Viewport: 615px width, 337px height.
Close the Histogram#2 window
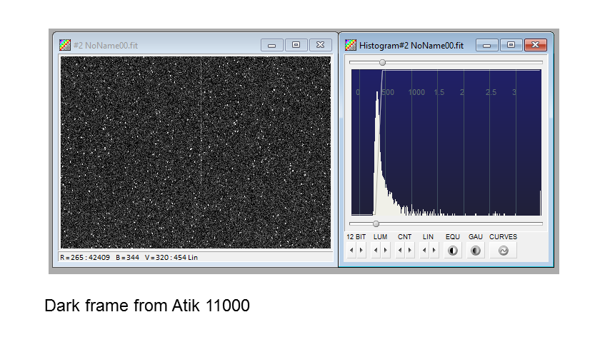click(x=536, y=45)
